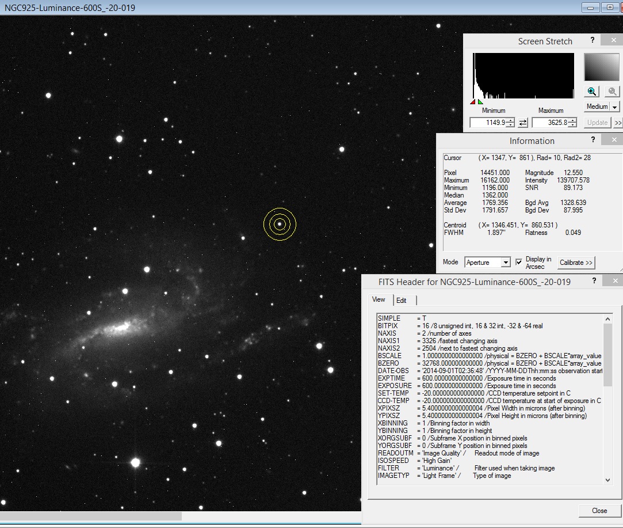Image resolution: width=623 pixels, height=528 pixels.
Task: Select the View tab in FITS Header
Action: [x=379, y=299]
